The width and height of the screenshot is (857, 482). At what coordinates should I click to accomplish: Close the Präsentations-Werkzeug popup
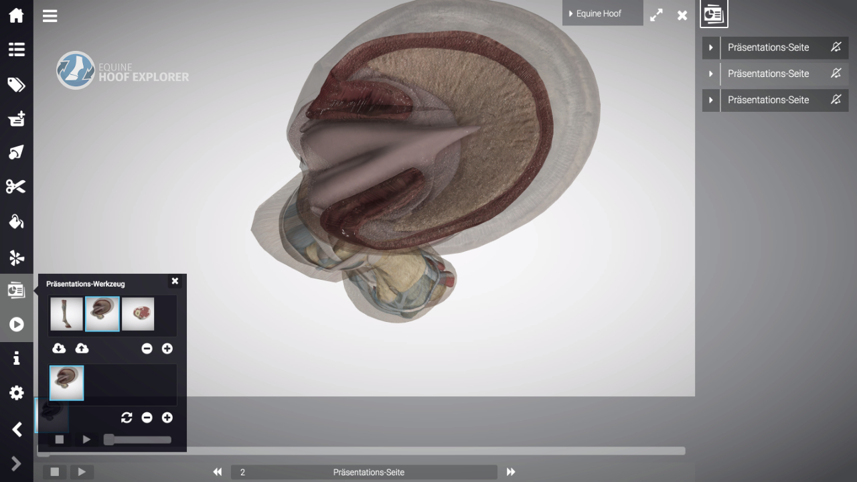[175, 281]
